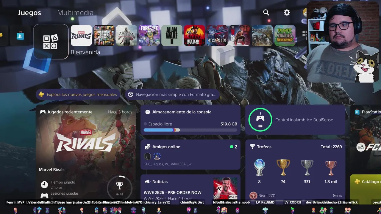The image size is (381, 214).
Task: Click the 1.8 mil bronze trophy count
Action: tap(331, 182)
